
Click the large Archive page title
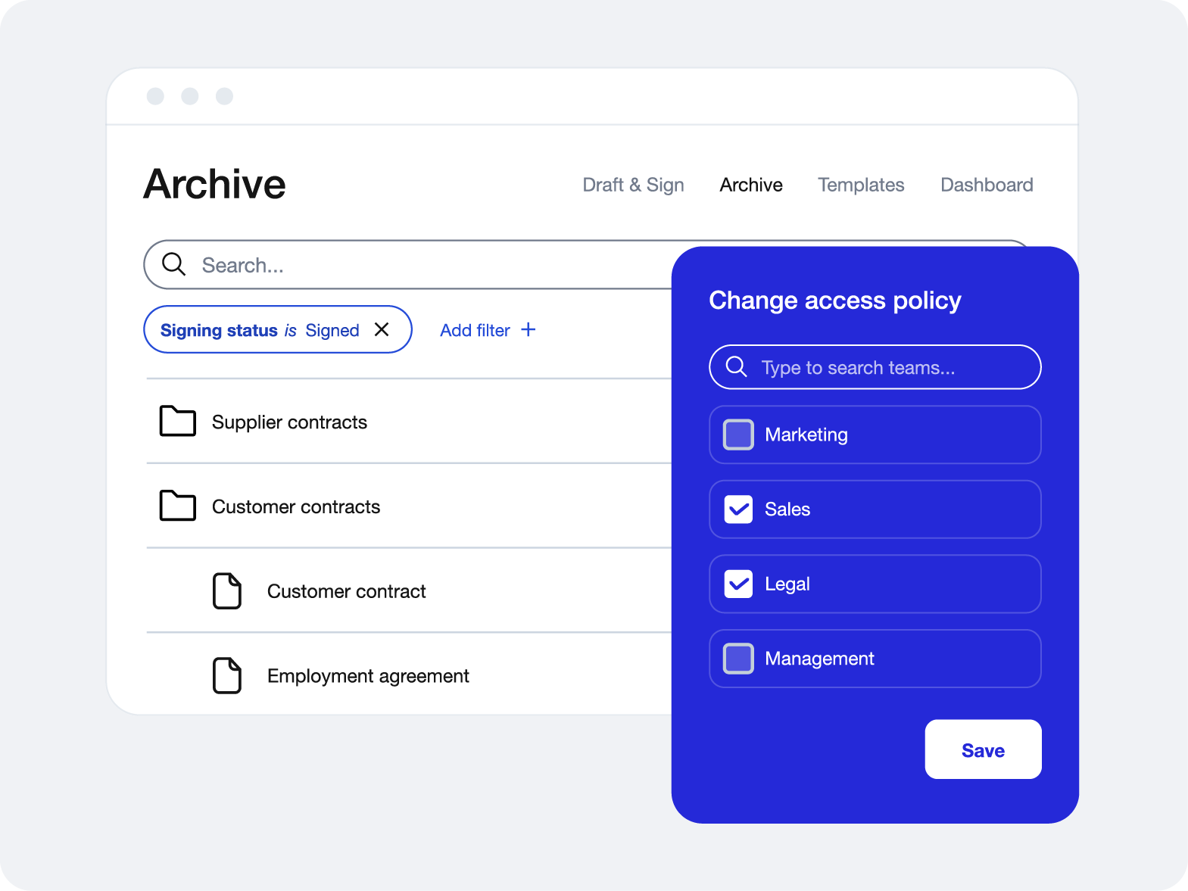click(x=215, y=184)
